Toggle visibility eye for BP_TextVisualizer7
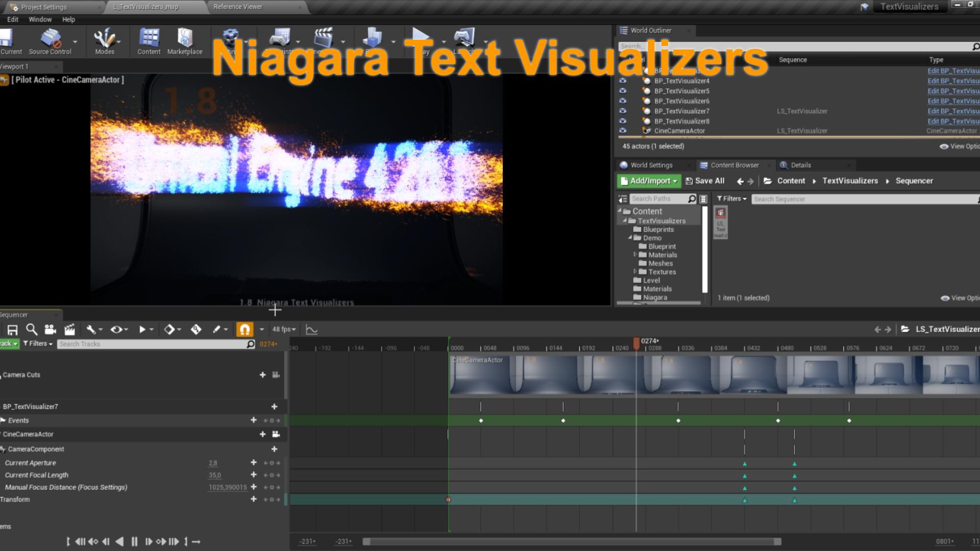This screenshot has height=551, width=980. coord(623,111)
